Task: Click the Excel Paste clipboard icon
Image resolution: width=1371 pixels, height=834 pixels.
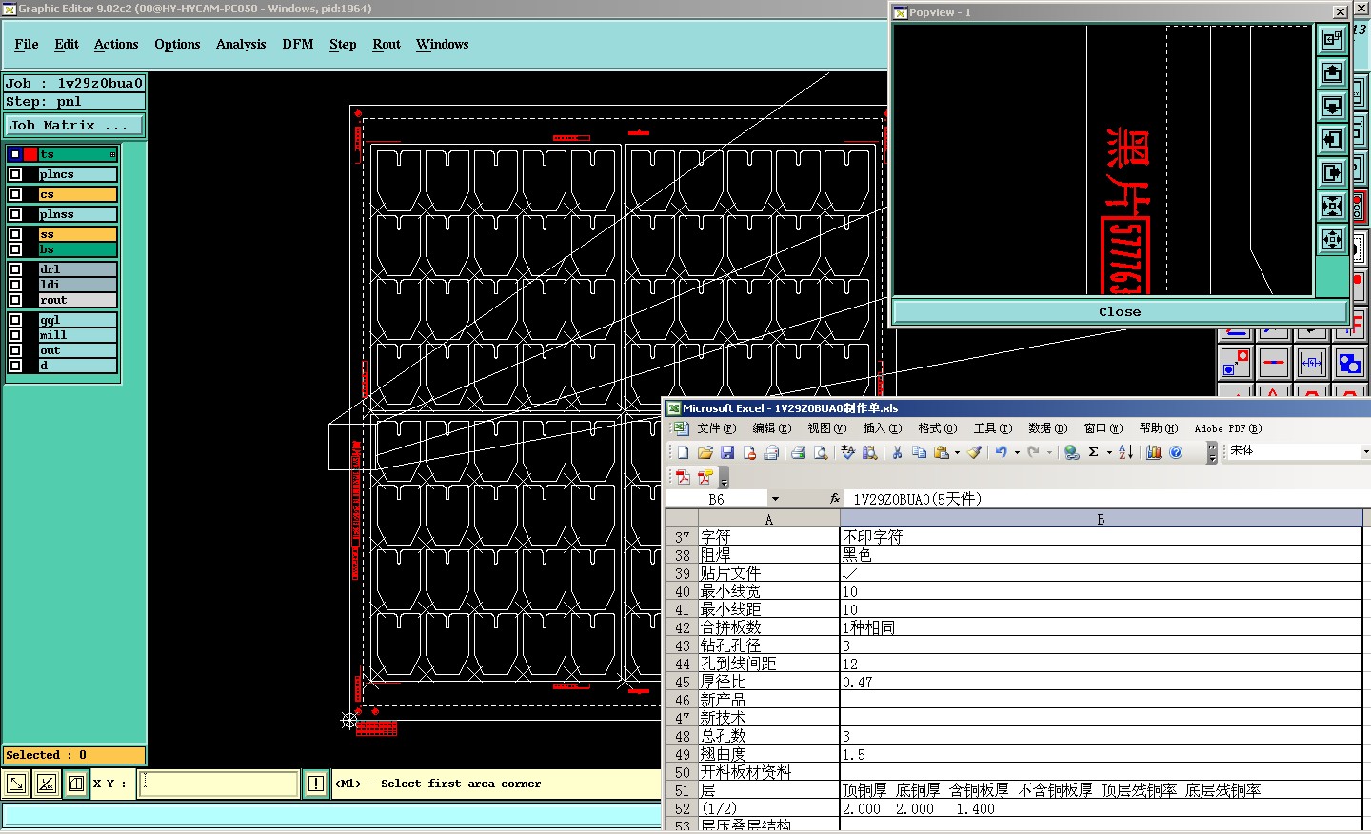Action: 942,452
